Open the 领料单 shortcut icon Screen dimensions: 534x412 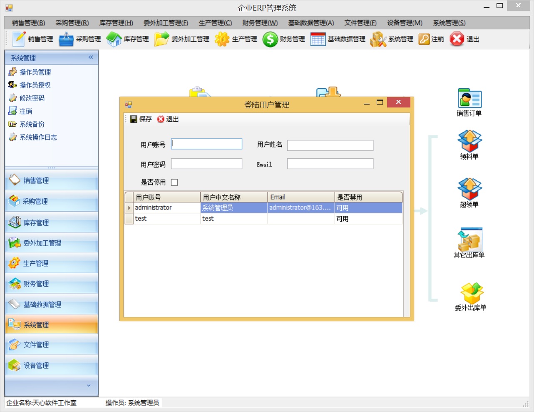(x=469, y=142)
